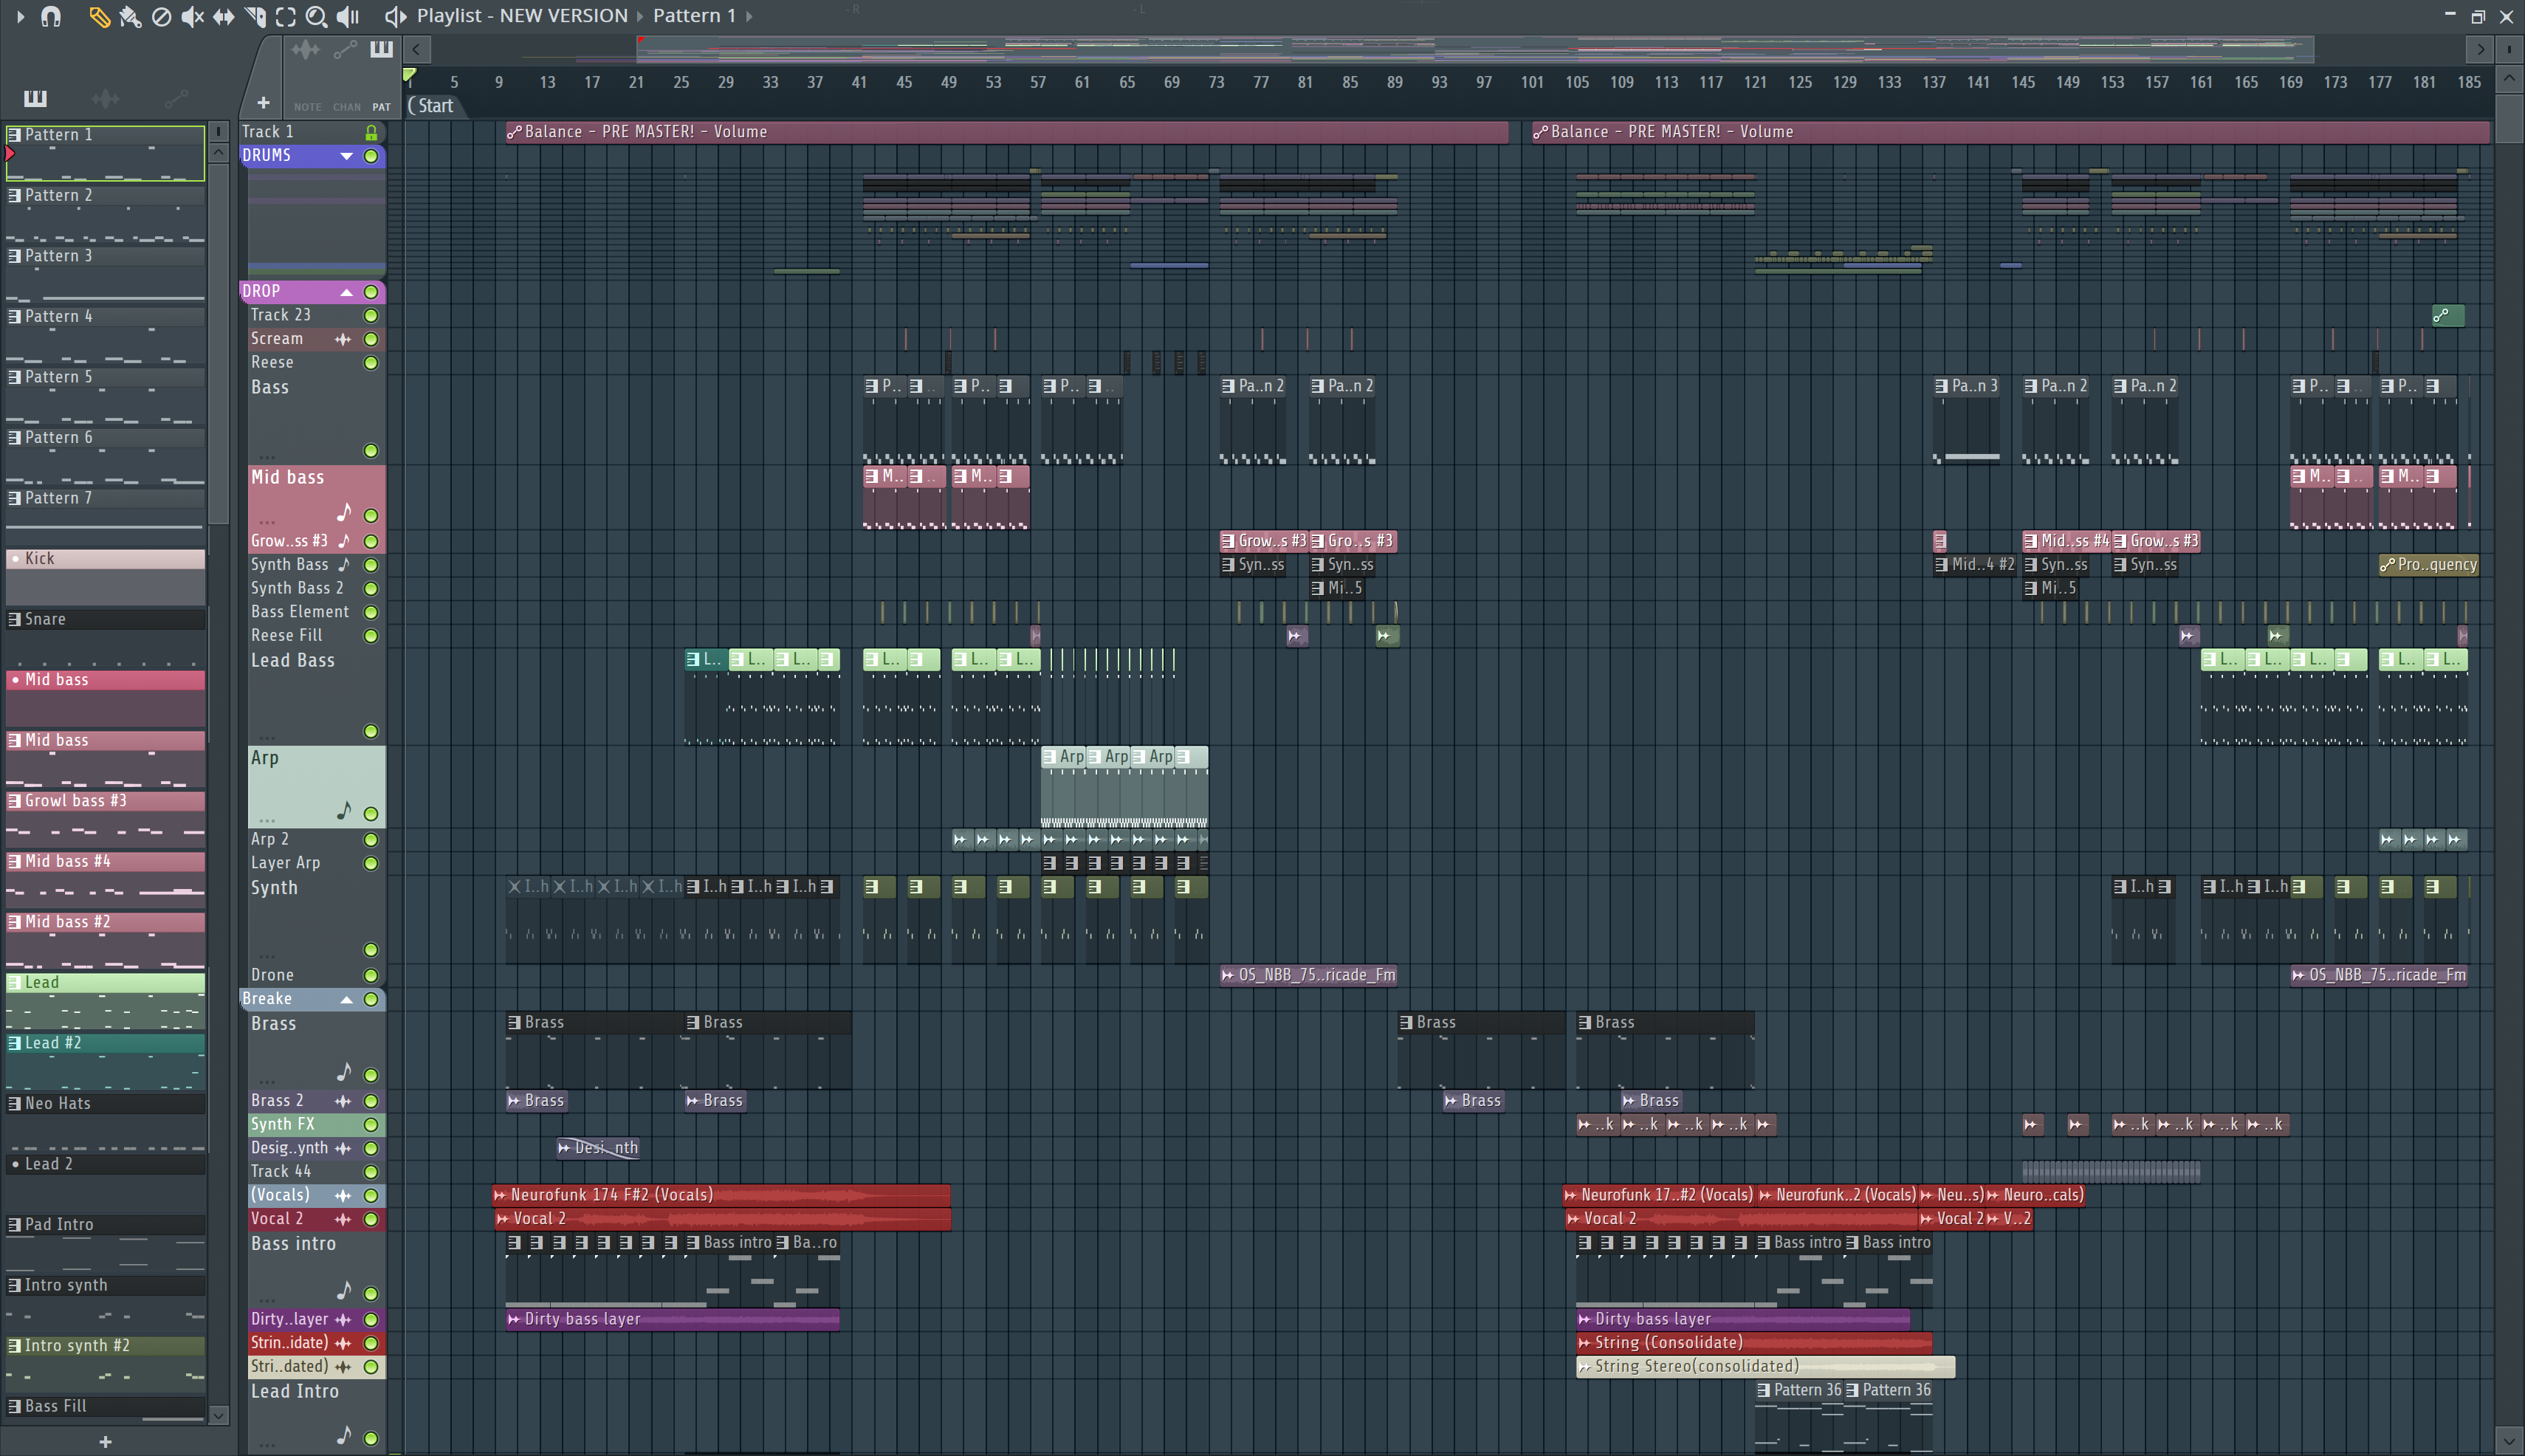
Task: Select the Playback speaker tool
Action: [347, 16]
